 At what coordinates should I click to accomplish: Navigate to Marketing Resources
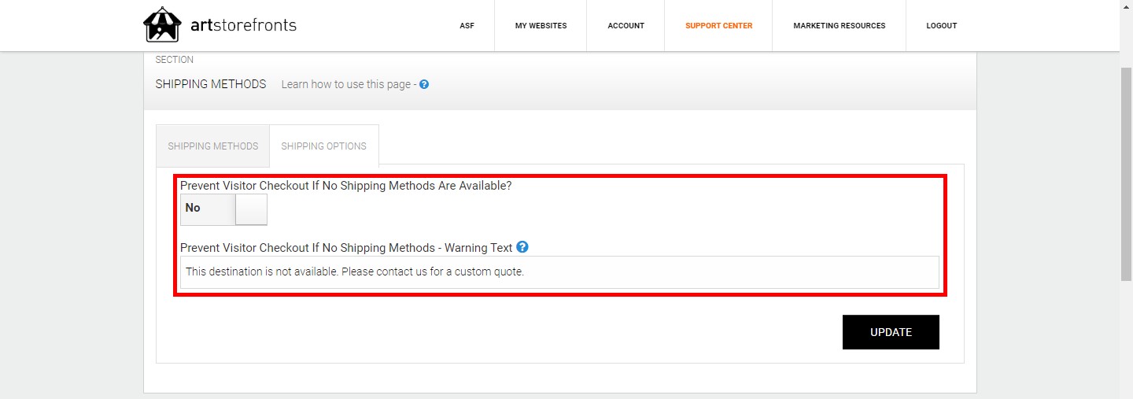(x=839, y=26)
